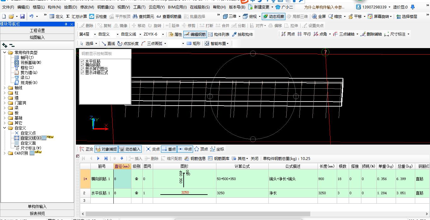Open 钢筋信息 rebar info
The image size is (430, 220).
tap(195, 158)
